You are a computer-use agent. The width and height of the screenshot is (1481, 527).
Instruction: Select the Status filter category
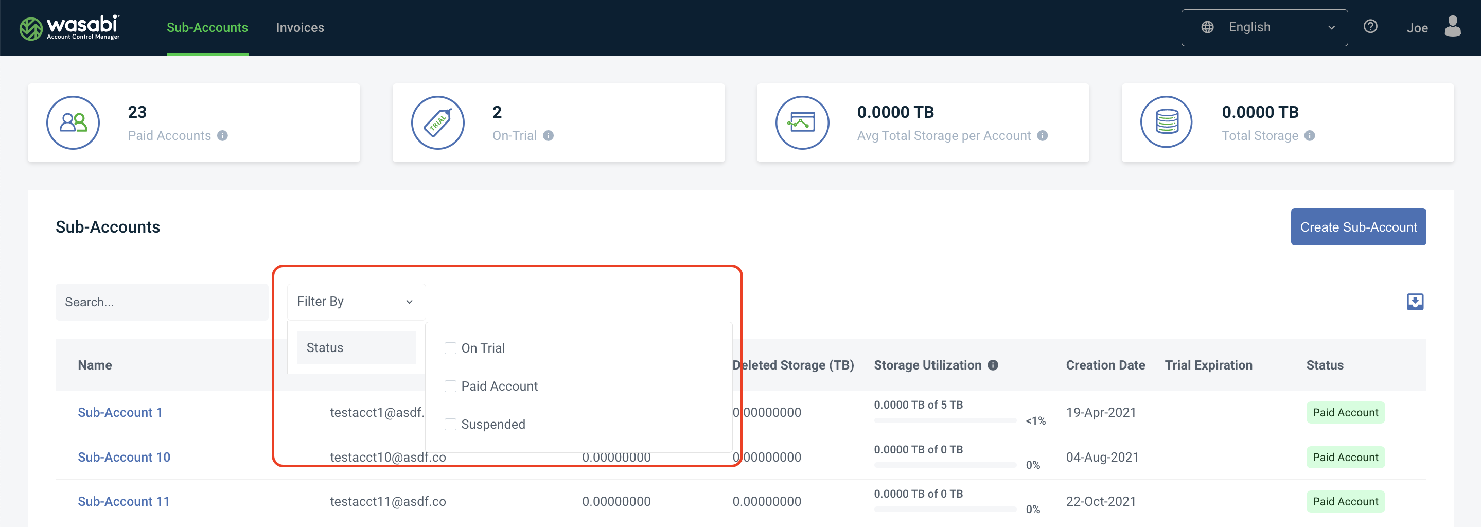pyautogui.click(x=356, y=348)
